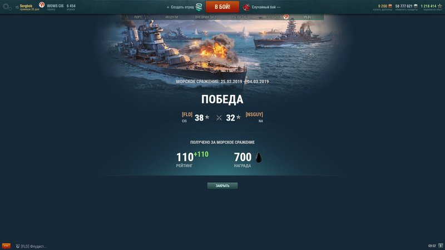The width and height of the screenshot is (445, 250).
Task: Open the [FLD] Флудист chat channel
Action: (31, 246)
